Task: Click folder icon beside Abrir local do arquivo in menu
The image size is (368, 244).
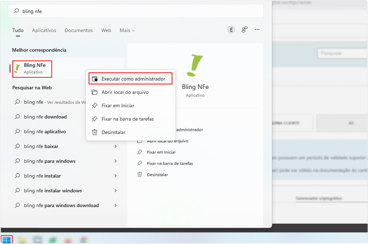Action: [95, 92]
